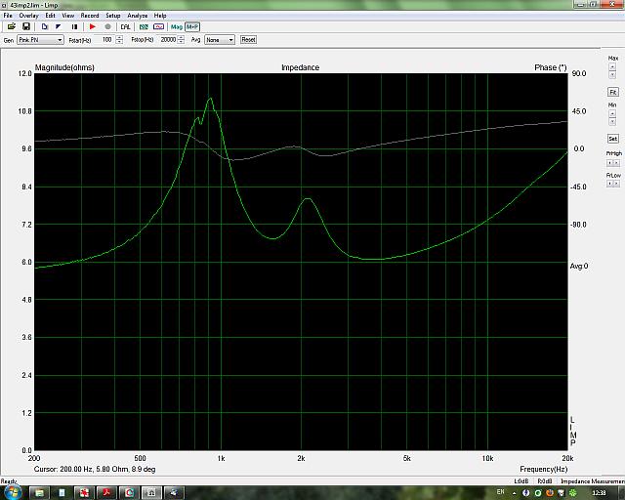Click the Save floppy disk icon

(25, 26)
